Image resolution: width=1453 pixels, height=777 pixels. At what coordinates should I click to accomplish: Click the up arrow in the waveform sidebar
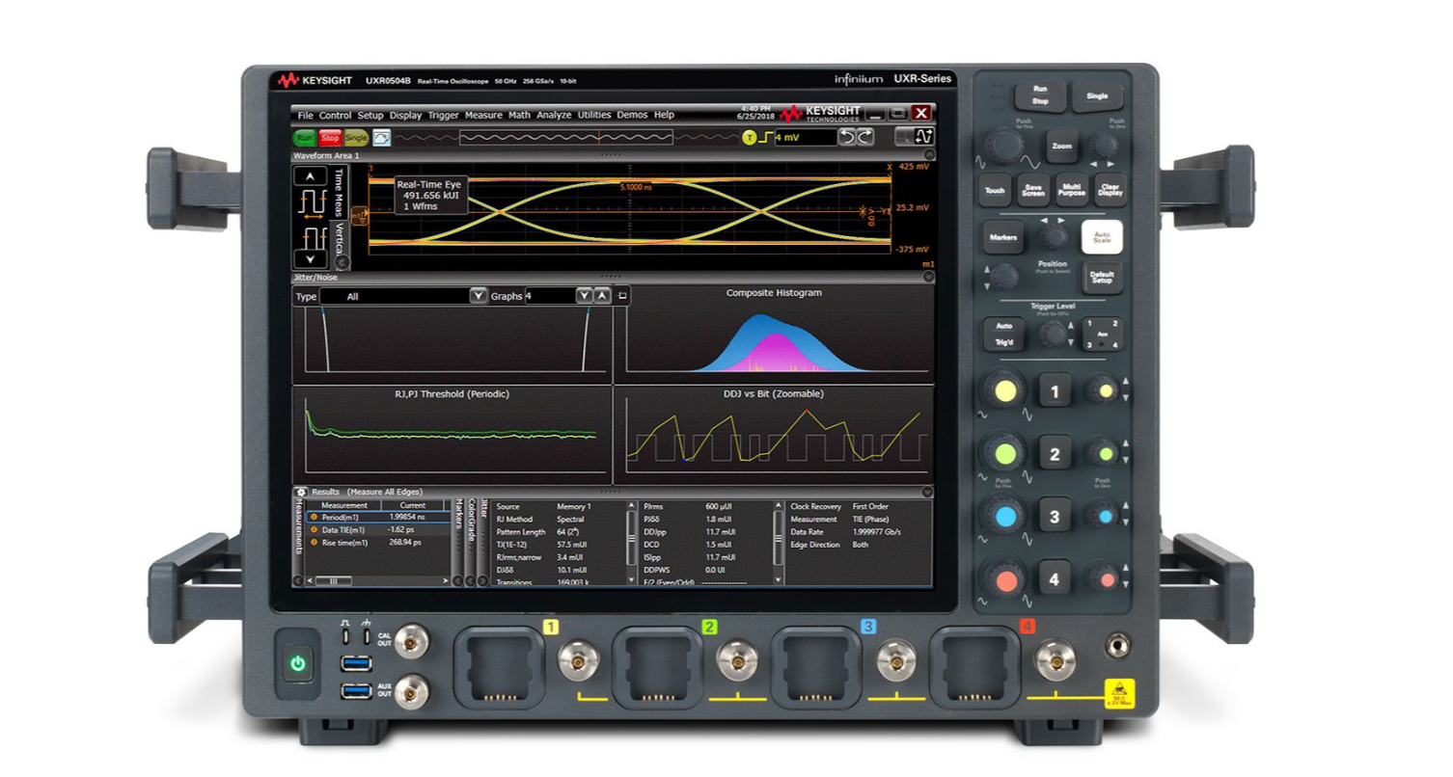(x=310, y=176)
